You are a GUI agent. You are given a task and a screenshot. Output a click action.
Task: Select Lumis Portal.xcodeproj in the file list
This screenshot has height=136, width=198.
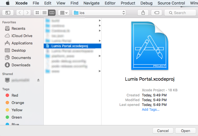[72, 46]
